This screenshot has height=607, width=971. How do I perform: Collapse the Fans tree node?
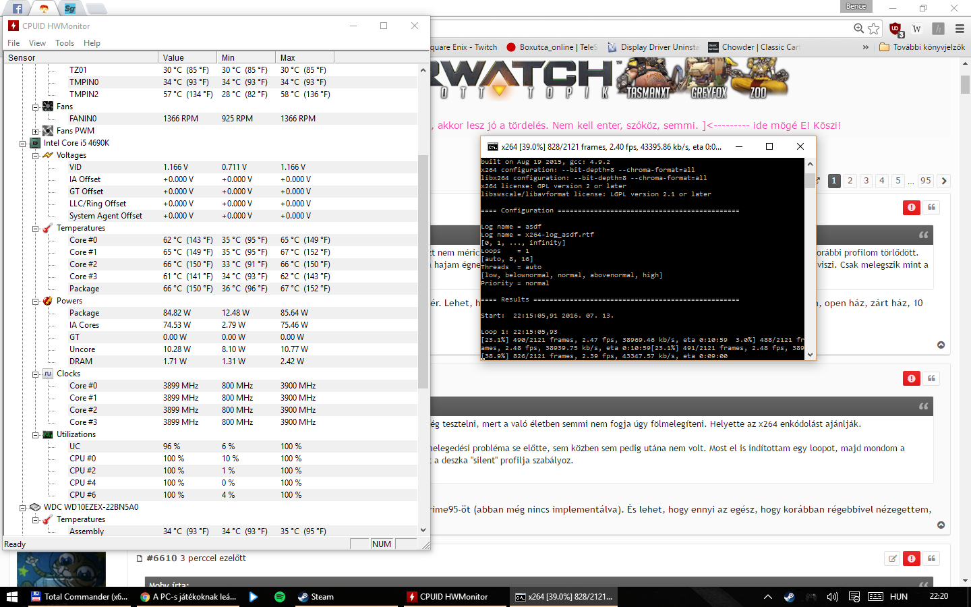(35, 107)
